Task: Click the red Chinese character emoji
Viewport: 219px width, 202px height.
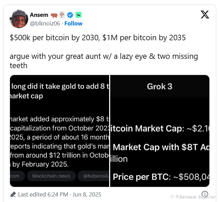Action: (62, 15)
